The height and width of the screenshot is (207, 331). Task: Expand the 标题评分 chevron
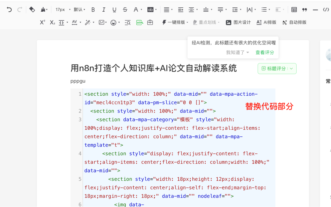tap(291, 68)
